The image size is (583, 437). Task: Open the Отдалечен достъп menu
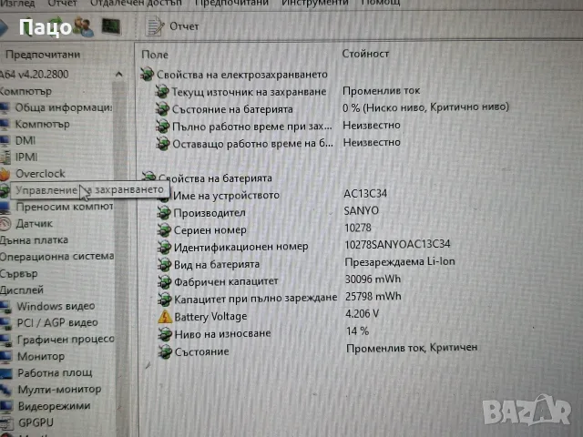point(136,3)
